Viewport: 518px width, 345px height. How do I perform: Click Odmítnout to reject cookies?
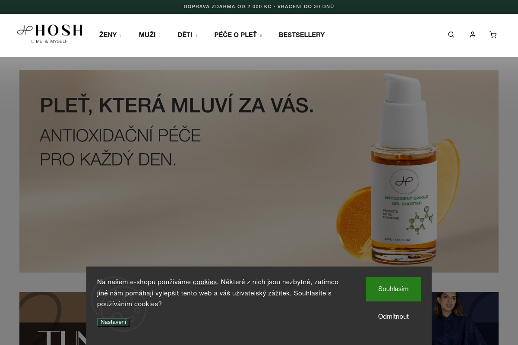click(x=393, y=317)
